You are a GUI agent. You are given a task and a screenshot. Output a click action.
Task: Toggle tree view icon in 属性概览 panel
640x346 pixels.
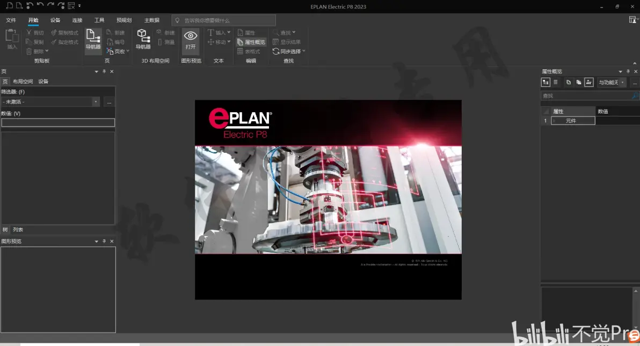(x=546, y=82)
